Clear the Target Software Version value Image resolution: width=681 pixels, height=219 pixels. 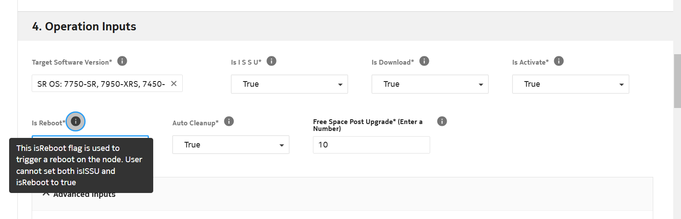[174, 84]
